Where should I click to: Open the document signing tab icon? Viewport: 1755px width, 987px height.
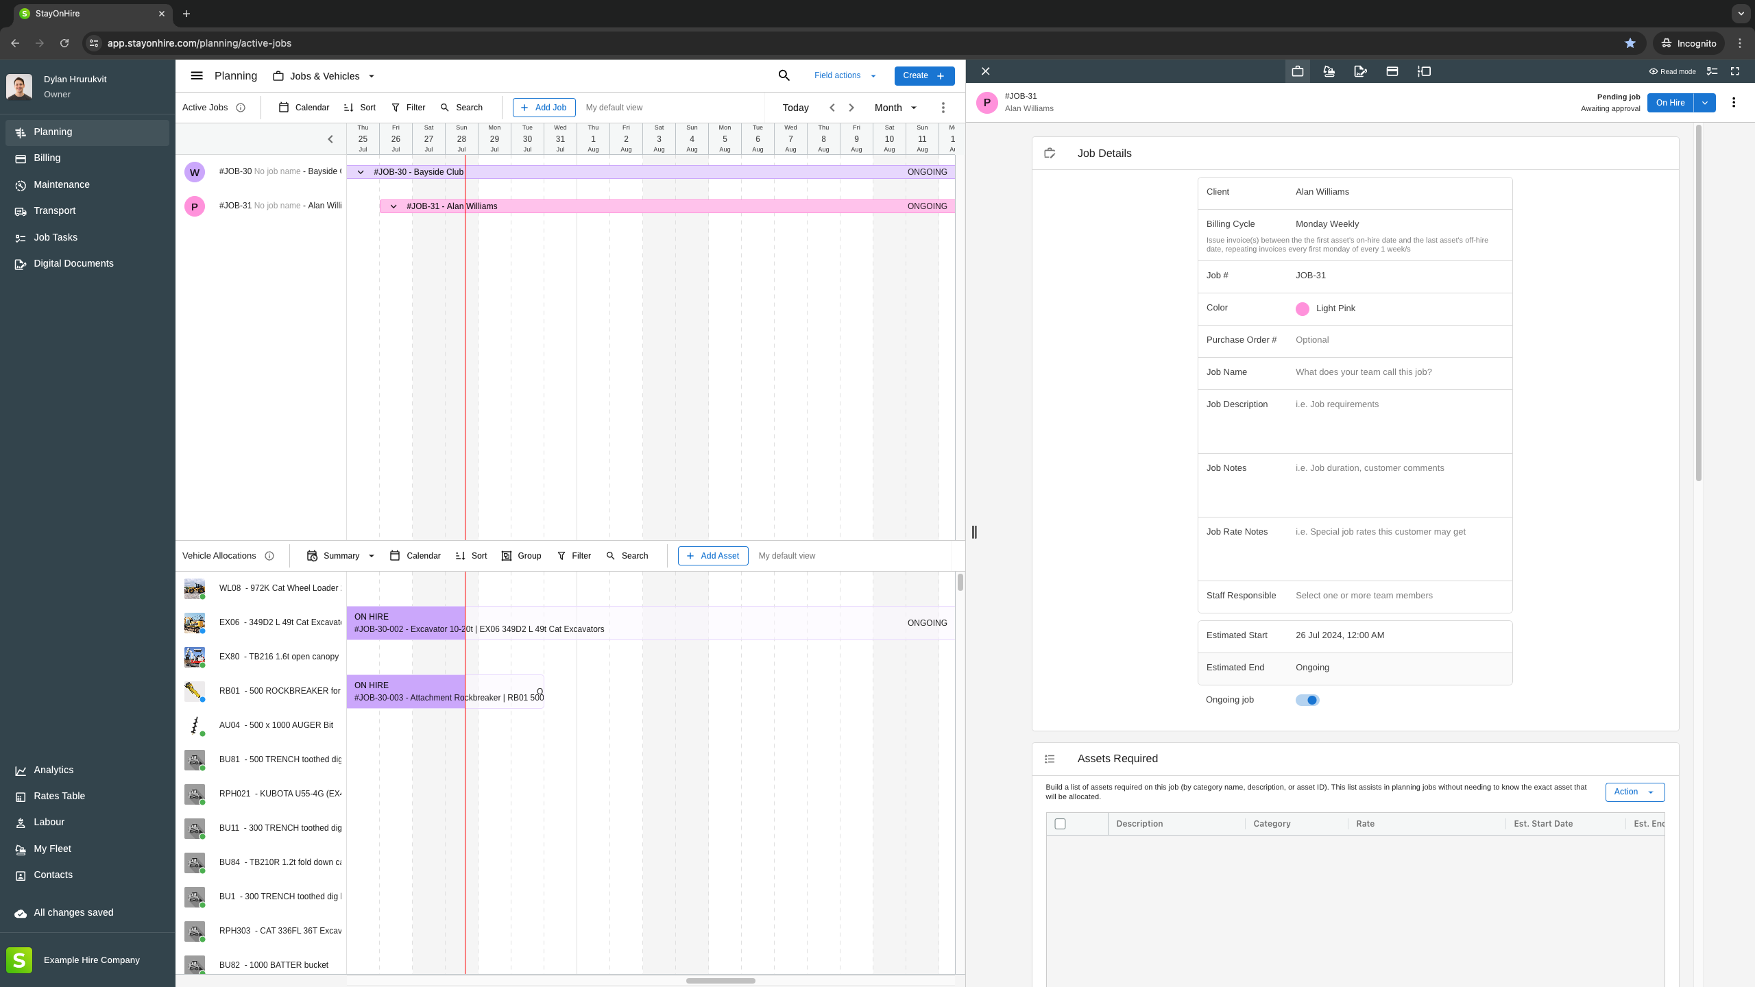point(1360,71)
